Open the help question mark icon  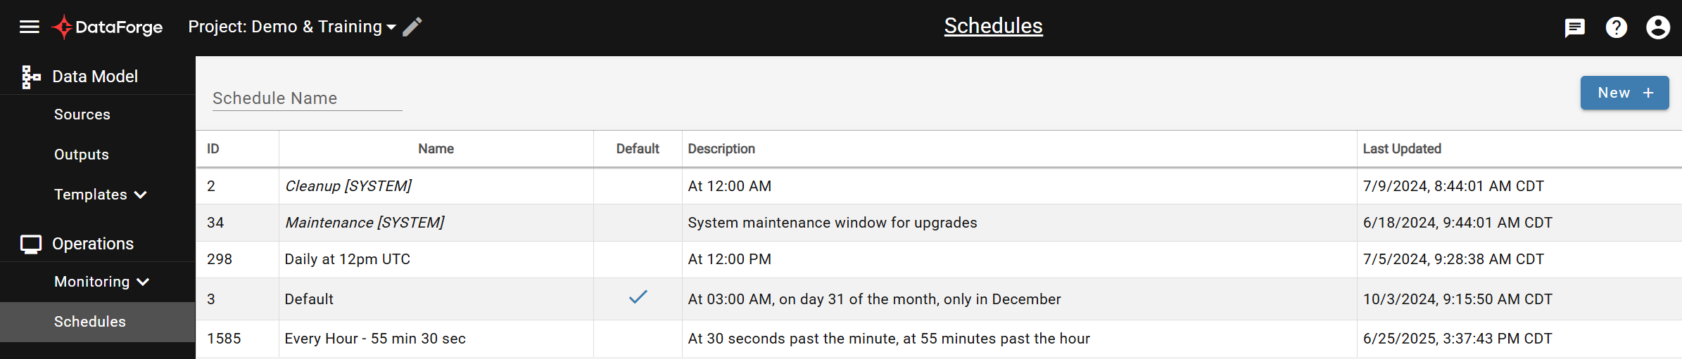click(x=1617, y=27)
